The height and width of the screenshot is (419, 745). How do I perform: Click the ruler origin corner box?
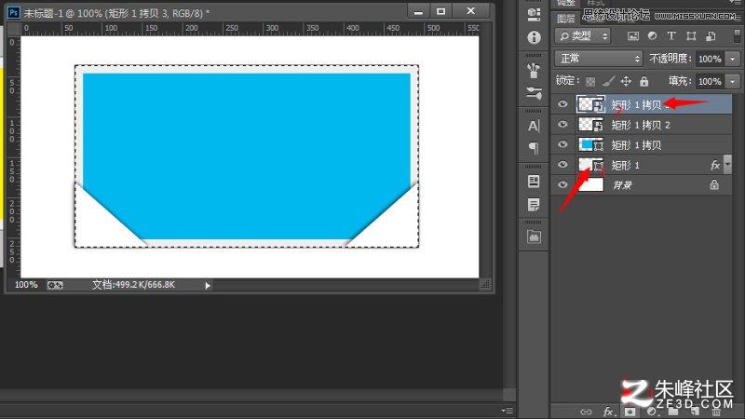[14, 29]
